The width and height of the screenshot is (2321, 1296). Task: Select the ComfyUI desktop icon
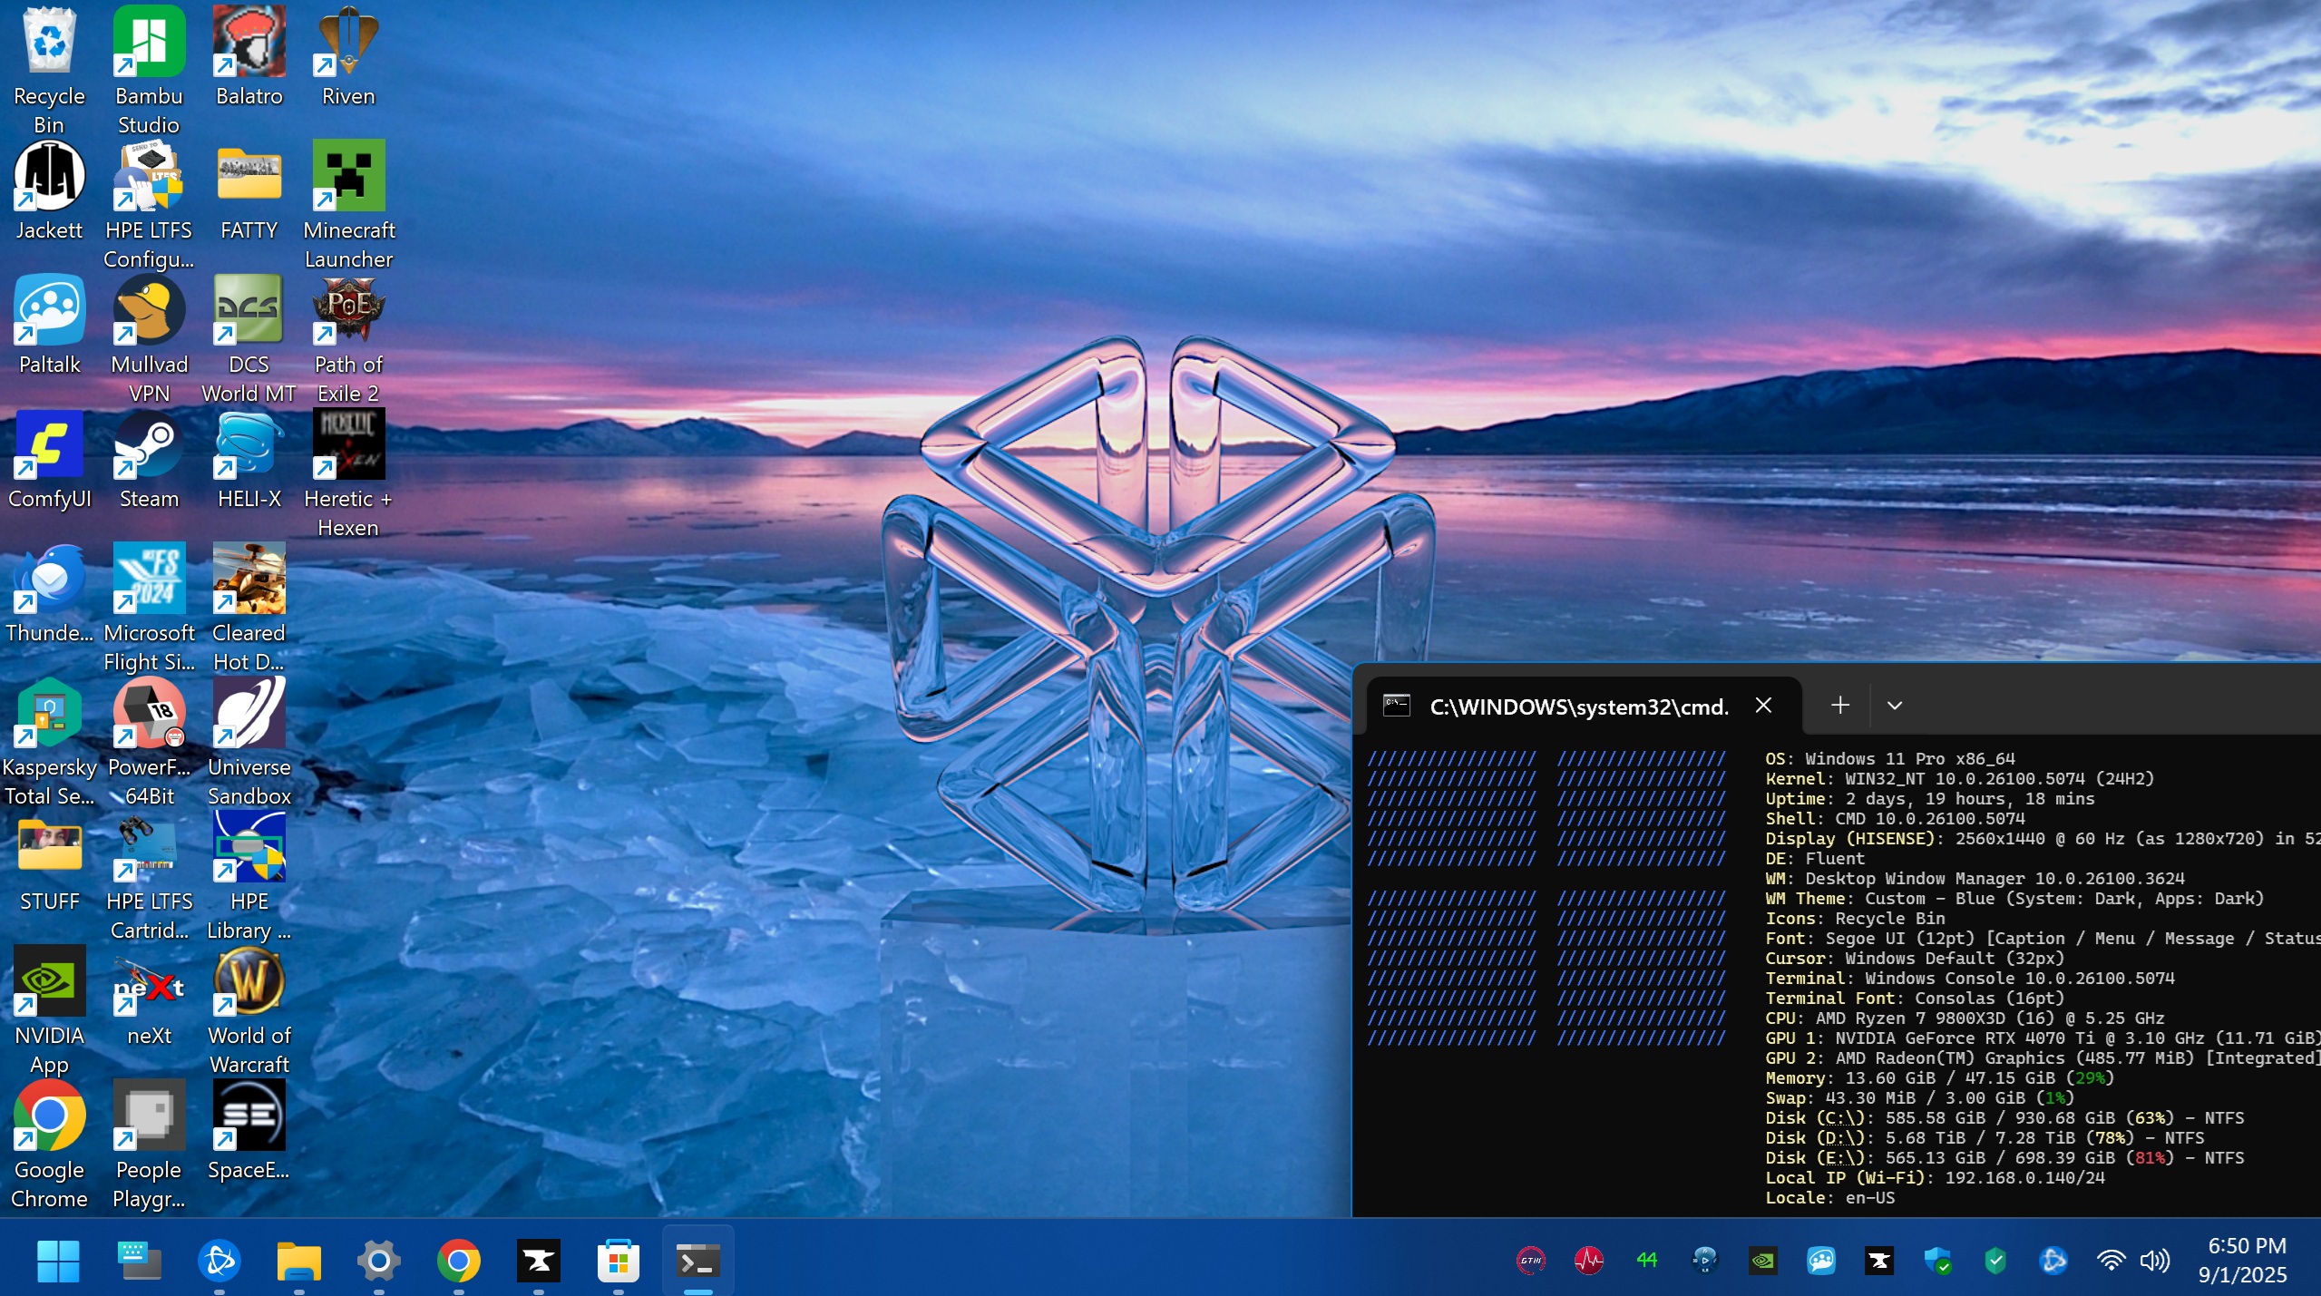pos(49,445)
